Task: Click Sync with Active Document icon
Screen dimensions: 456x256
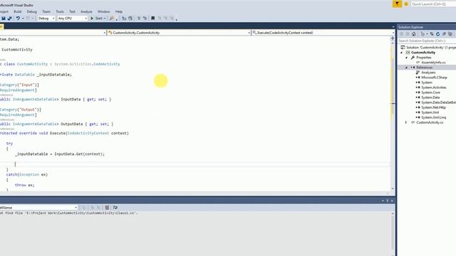Action: tap(432, 34)
